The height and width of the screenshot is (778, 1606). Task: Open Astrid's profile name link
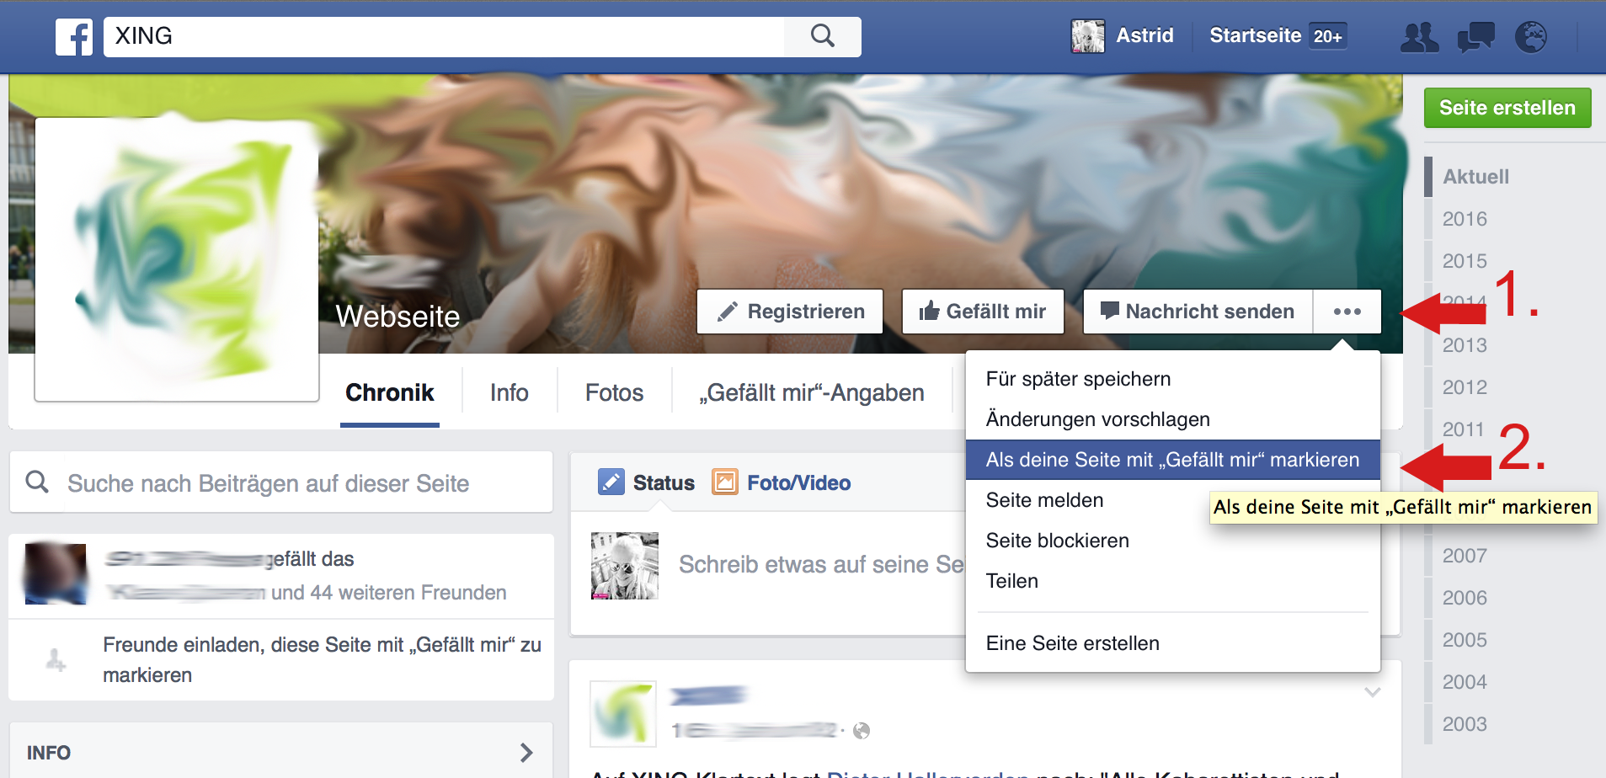[x=1144, y=35]
